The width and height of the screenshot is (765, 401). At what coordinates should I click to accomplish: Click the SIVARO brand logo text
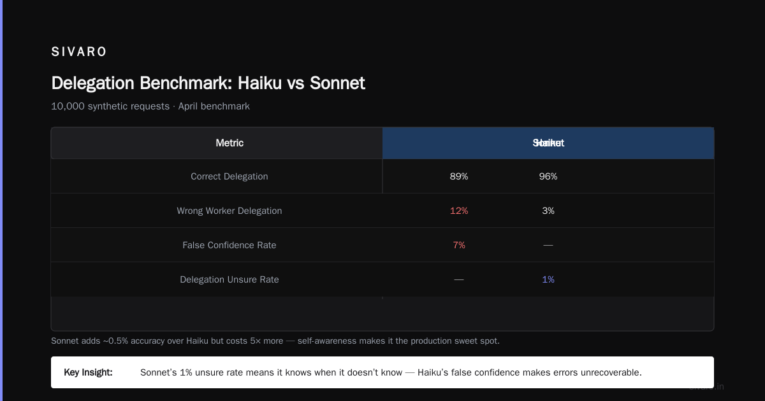[79, 52]
